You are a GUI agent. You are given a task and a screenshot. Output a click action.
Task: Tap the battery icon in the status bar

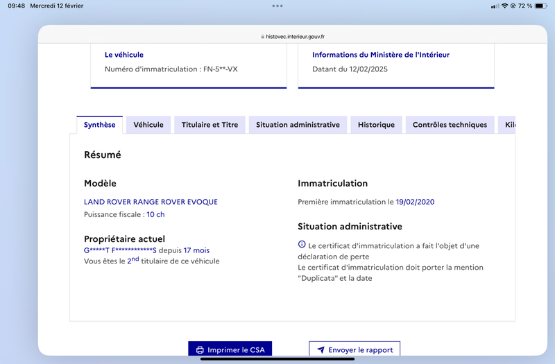click(541, 6)
